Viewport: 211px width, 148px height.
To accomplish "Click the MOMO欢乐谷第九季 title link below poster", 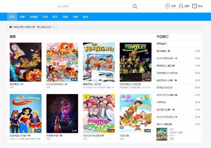I will click(94, 136).
